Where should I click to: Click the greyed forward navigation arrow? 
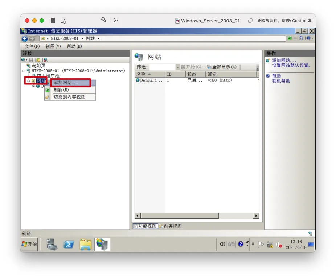point(32,39)
